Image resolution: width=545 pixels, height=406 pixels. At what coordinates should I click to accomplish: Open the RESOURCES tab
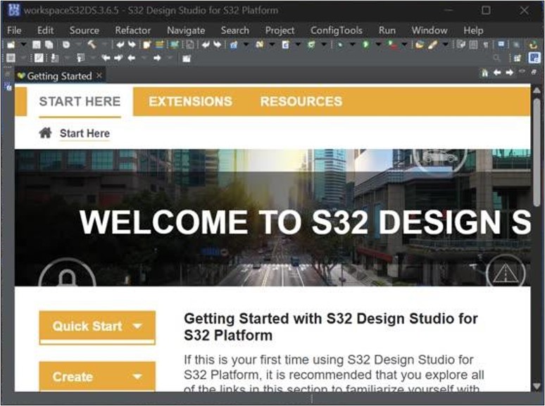pos(301,101)
